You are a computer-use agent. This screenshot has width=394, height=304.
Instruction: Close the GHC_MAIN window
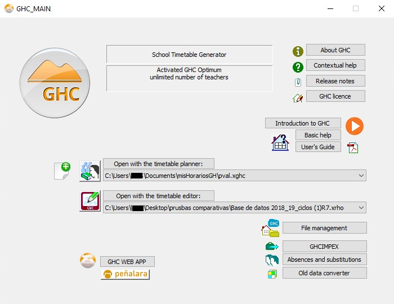coord(382,8)
